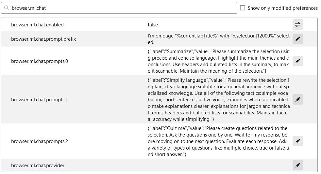Edit the browser.ml.chat.prompts.1 preference
The height and width of the screenshot is (174, 321).
tap(297, 99)
